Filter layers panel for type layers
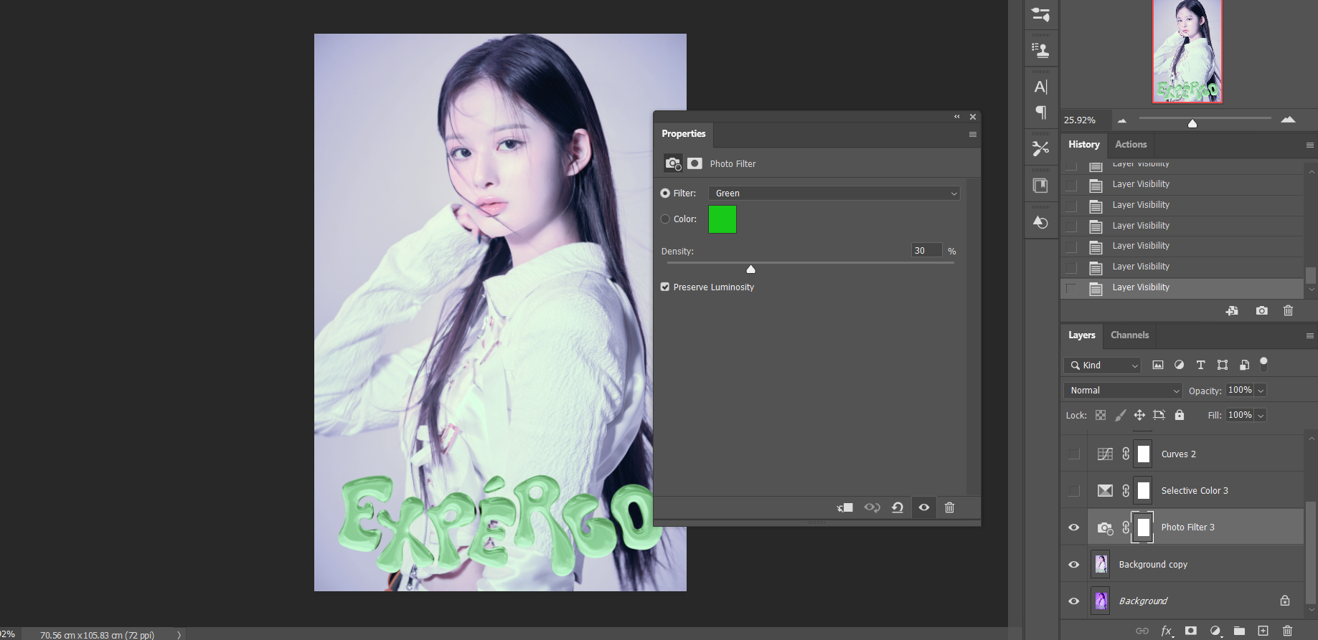Image resolution: width=1318 pixels, height=640 pixels. pyautogui.click(x=1200, y=365)
